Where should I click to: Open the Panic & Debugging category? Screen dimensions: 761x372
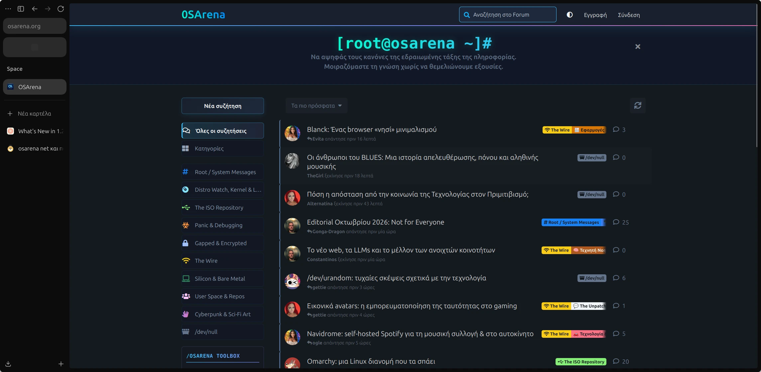click(x=223, y=225)
